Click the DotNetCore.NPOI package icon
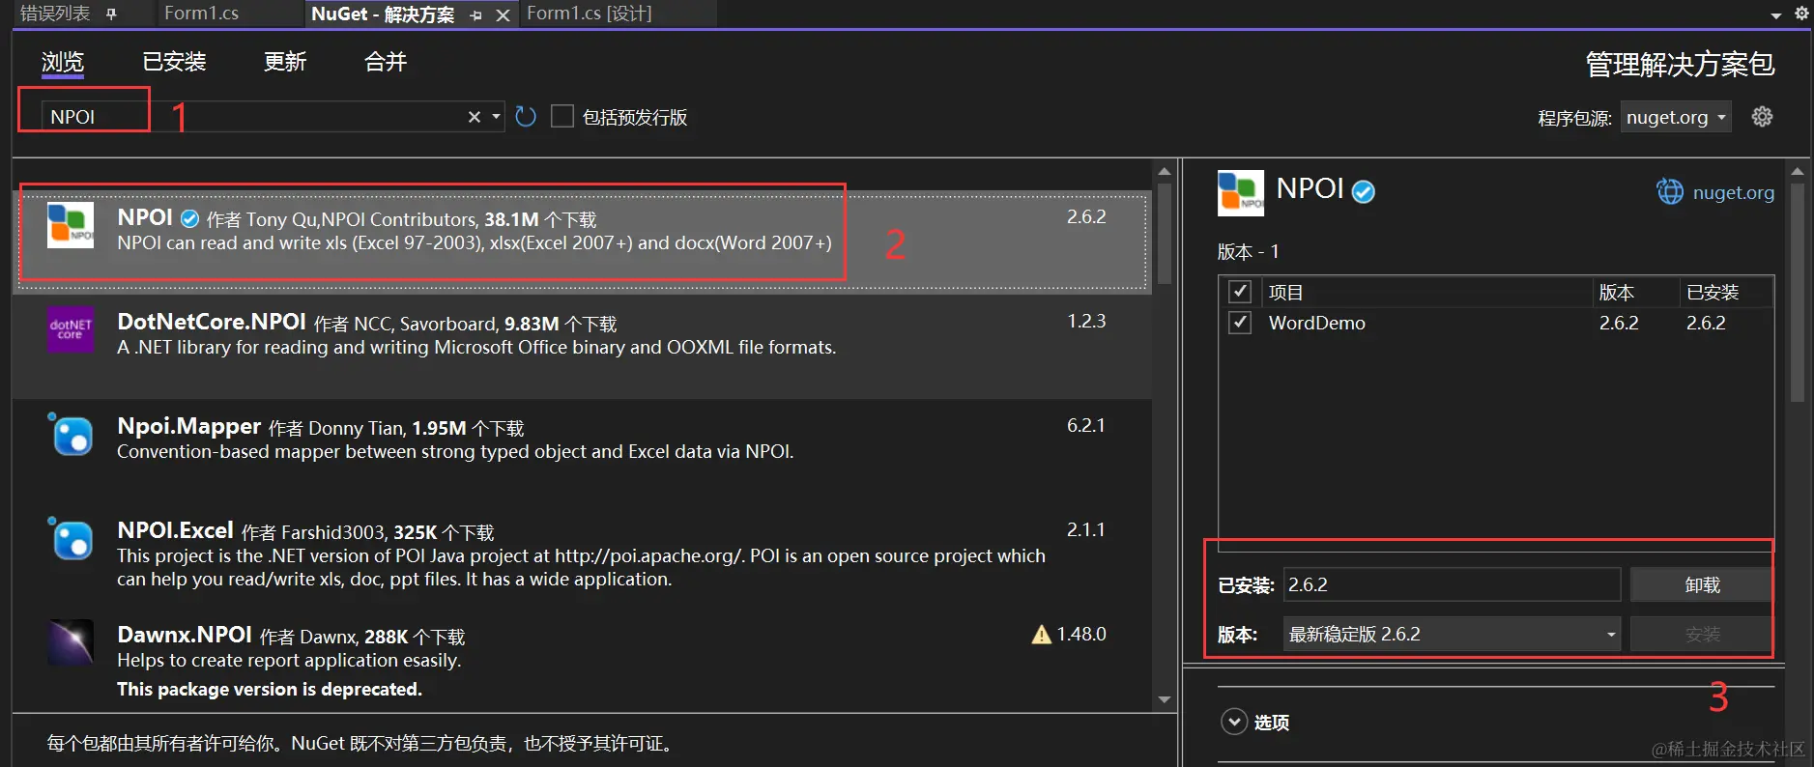 [71, 329]
